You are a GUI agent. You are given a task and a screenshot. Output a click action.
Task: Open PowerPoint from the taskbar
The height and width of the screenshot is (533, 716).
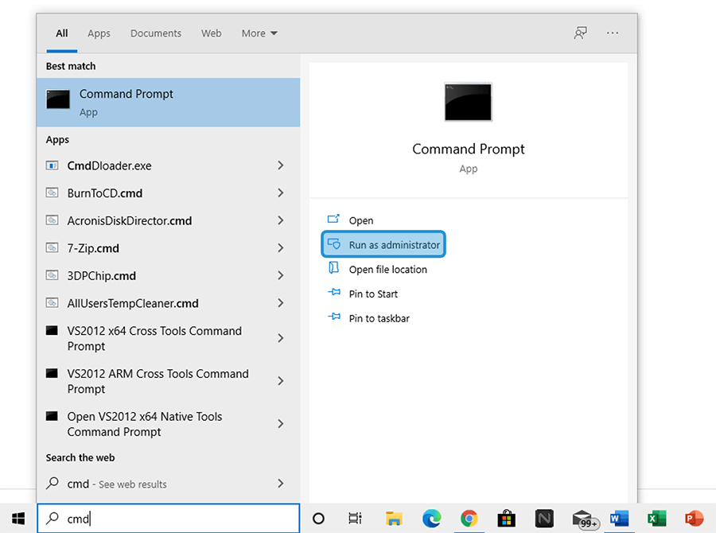[694, 519]
